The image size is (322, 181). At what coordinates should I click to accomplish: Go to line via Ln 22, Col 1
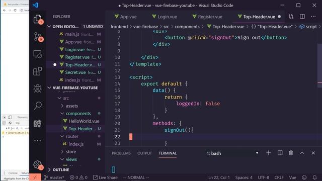[x=219, y=177]
